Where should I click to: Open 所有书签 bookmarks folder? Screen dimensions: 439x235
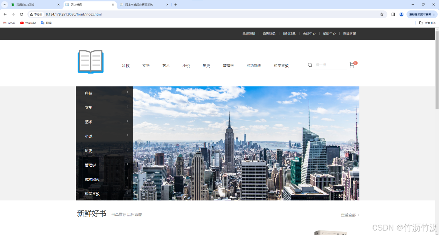pos(427,23)
